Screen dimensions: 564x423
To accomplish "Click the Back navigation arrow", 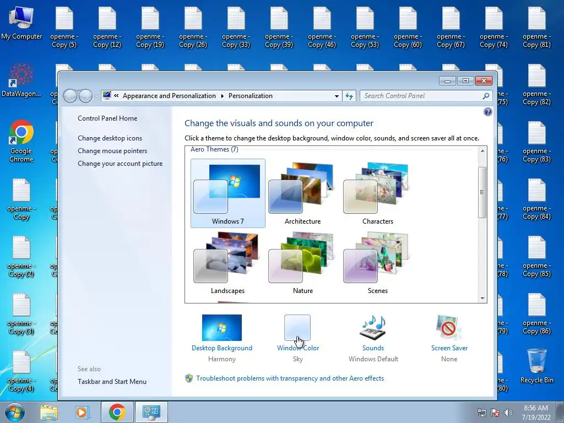I will pyautogui.click(x=70, y=96).
